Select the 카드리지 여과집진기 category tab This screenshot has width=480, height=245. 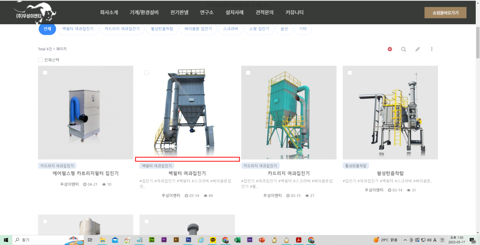click(x=122, y=29)
